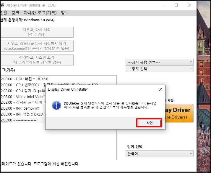
Task: Open the 자세한 로그(기록) menu
Action: point(40,13)
